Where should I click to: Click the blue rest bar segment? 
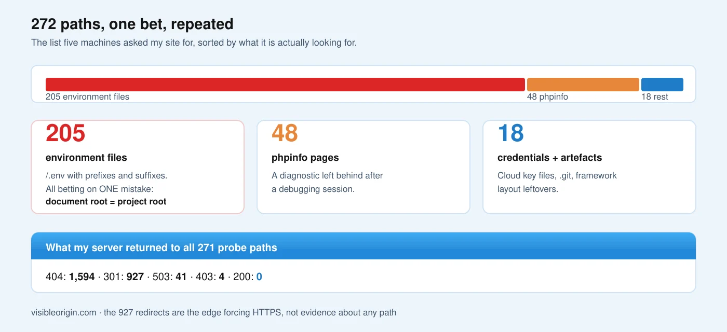click(662, 85)
